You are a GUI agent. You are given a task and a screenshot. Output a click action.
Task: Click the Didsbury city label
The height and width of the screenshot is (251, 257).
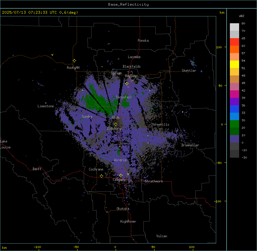114,128
